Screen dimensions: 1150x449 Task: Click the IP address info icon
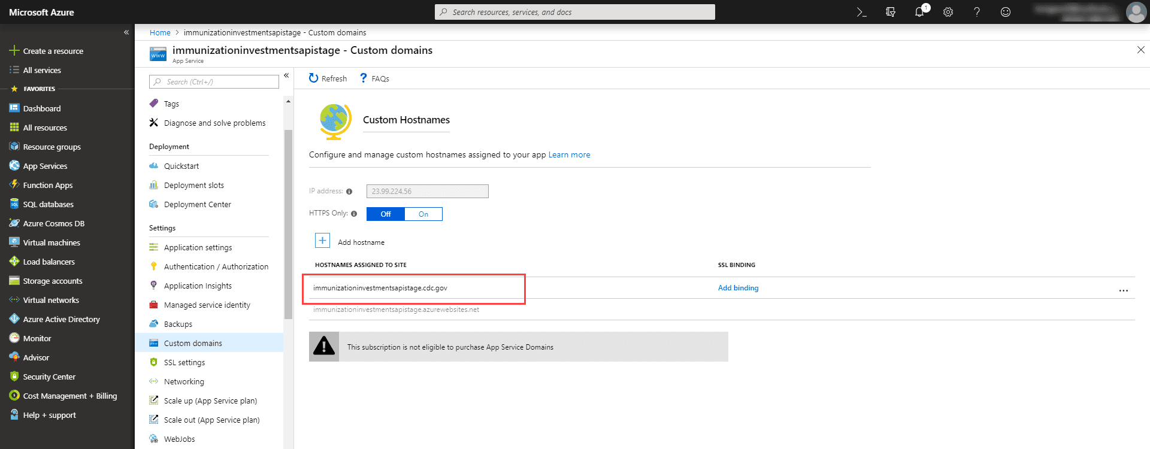(349, 192)
